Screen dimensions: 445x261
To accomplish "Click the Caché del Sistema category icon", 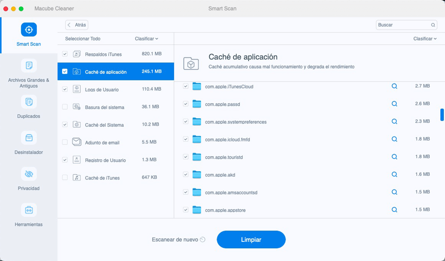I will click(x=76, y=124).
